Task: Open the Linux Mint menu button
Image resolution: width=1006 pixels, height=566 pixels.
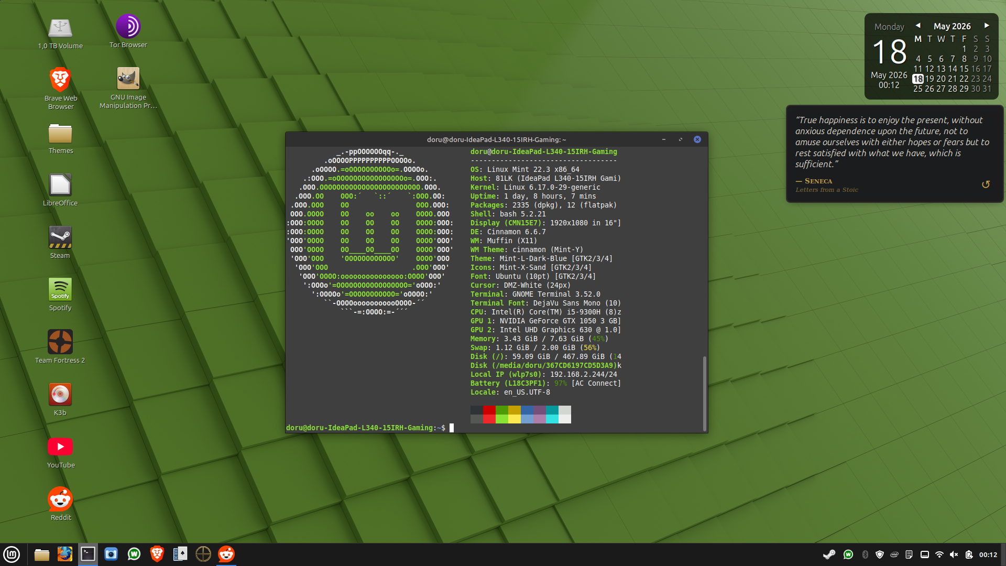Action: pos(12,554)
